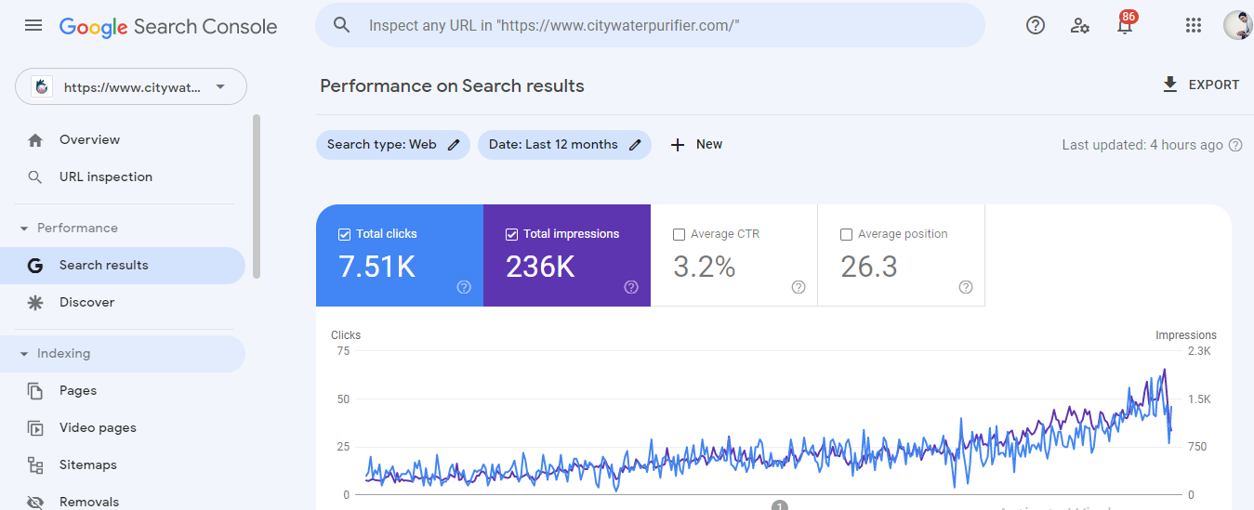Click the Help question mark icon
1254x510 pixels.
(1036, 25)
